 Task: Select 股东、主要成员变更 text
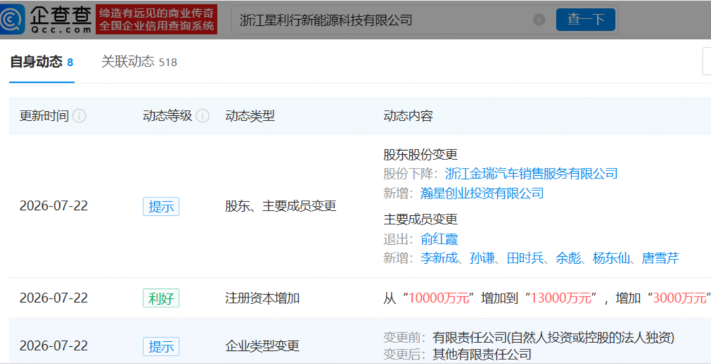[x=280, y=206]
